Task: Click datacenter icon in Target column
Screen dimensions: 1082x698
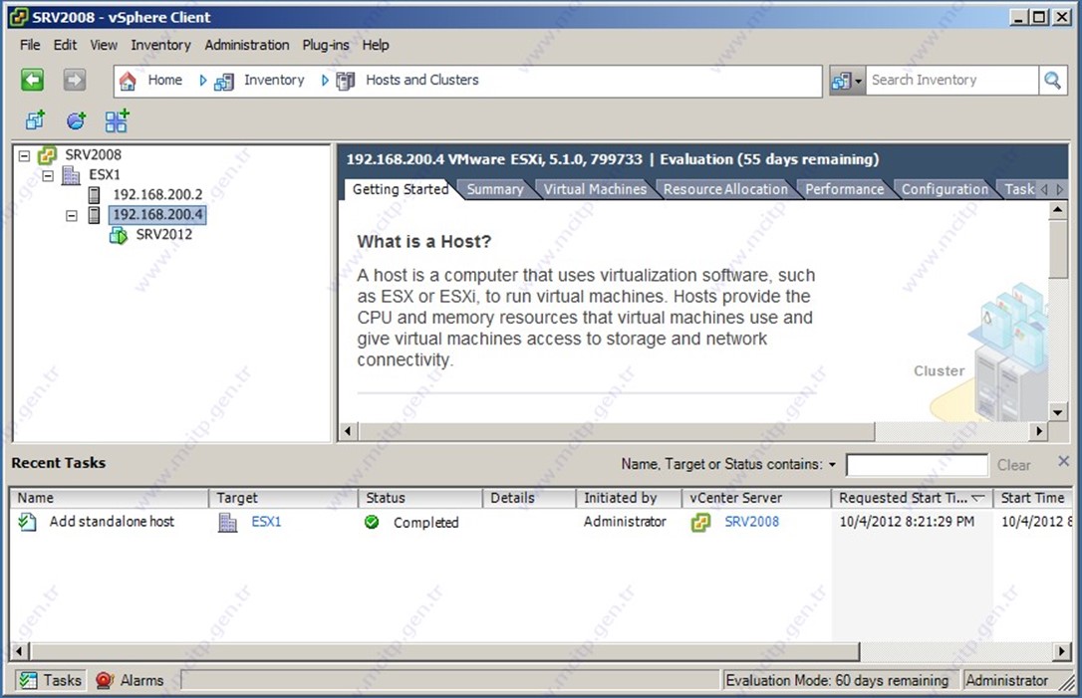Action: click(228, 522)
